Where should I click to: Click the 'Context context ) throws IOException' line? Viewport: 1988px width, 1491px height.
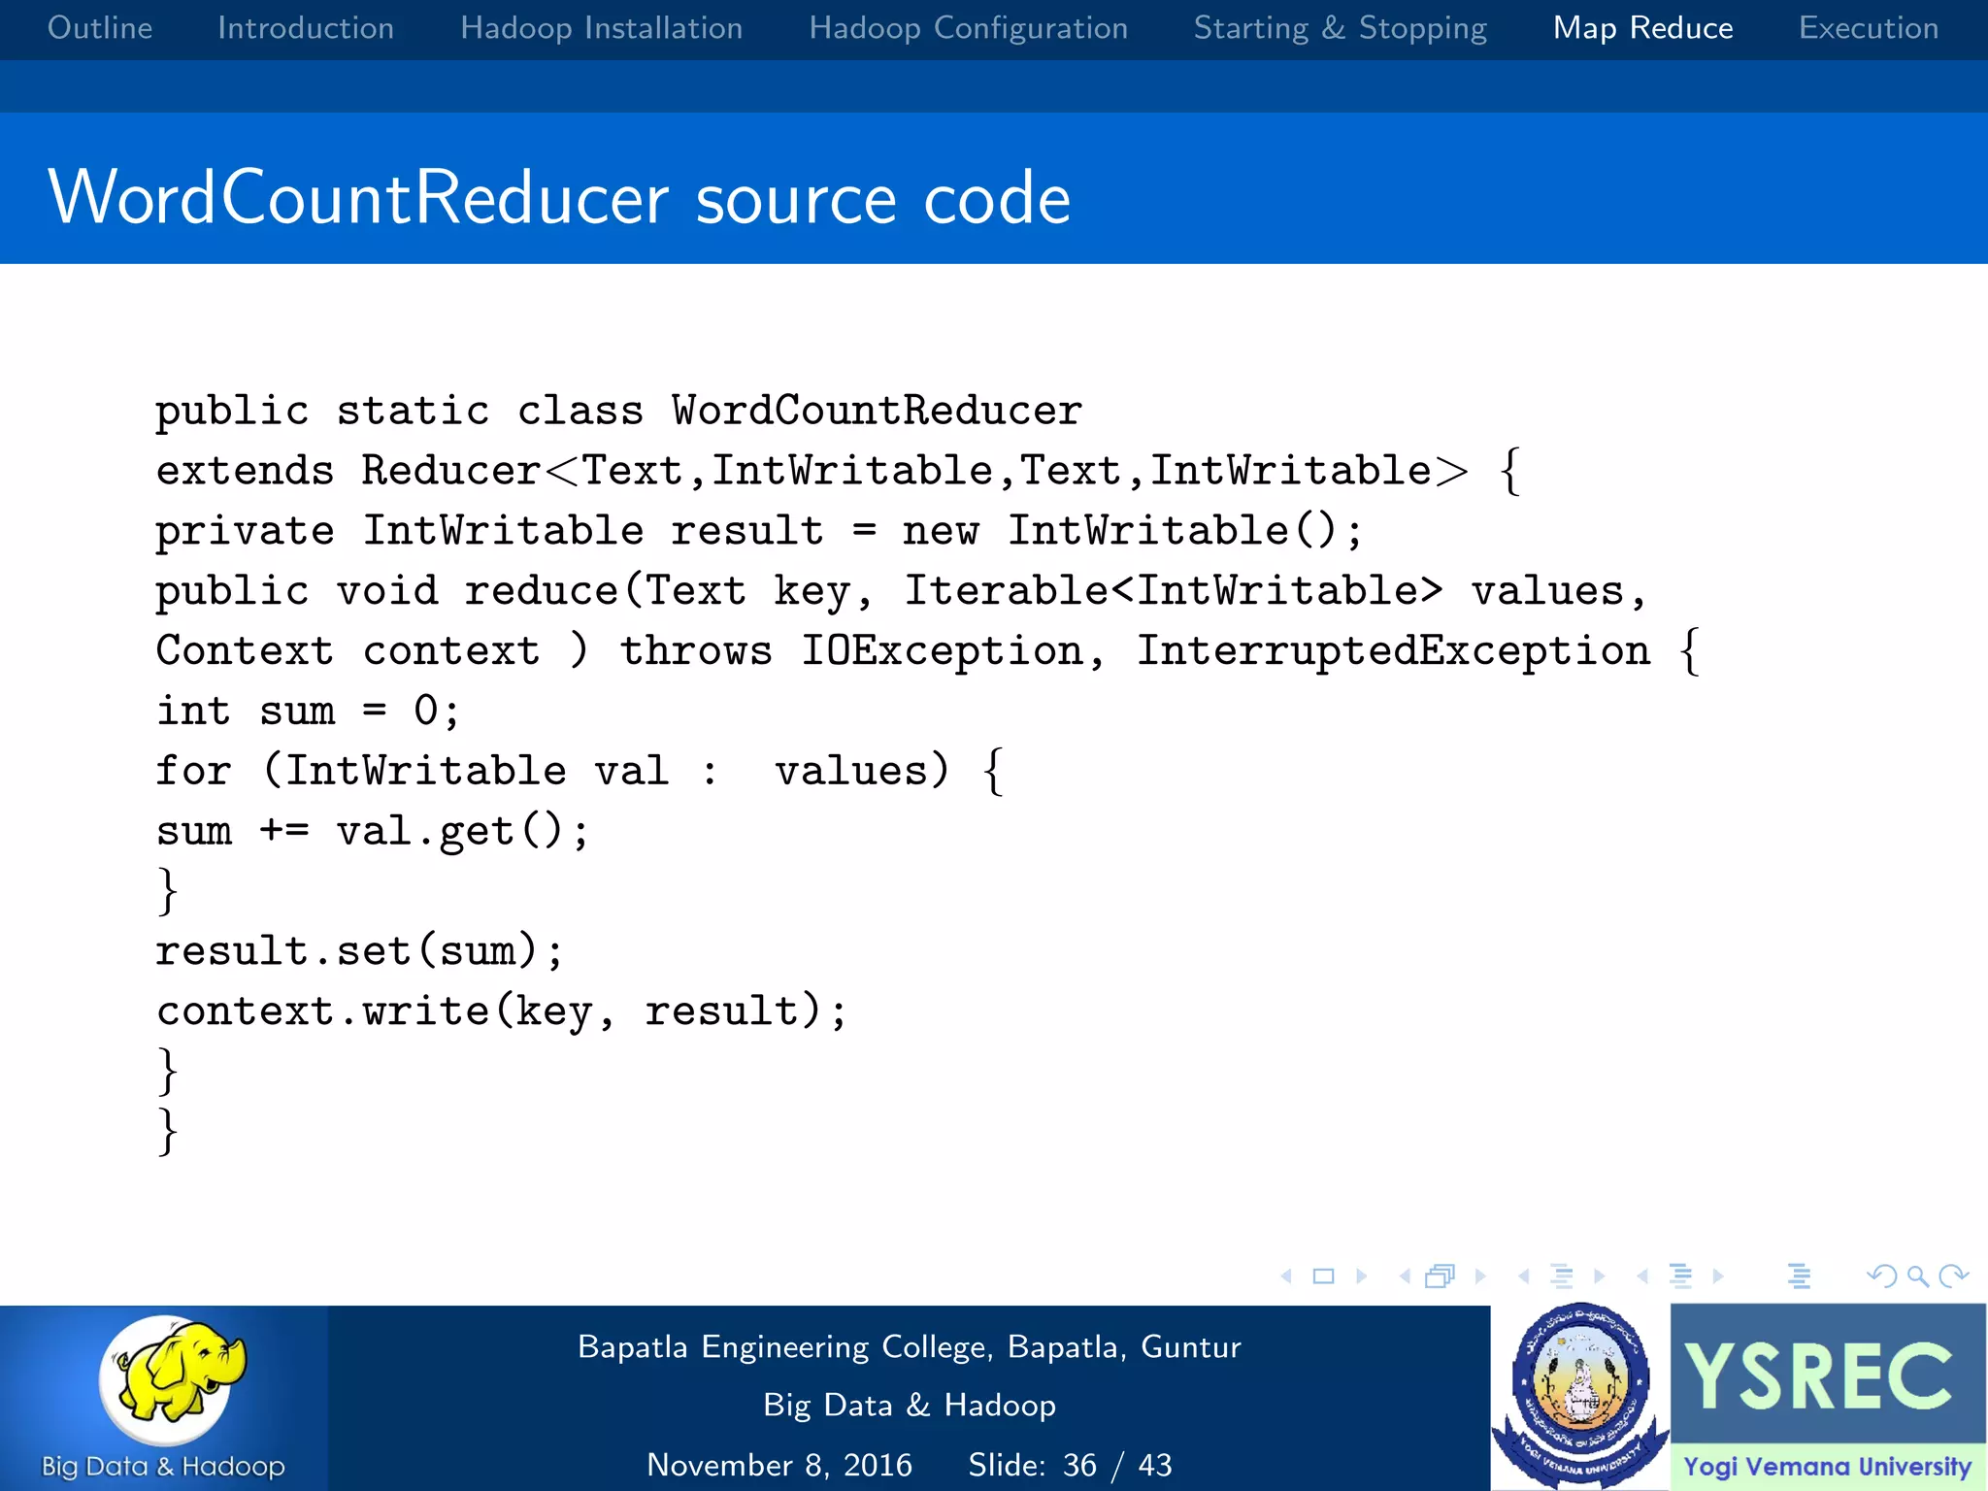coord(928,652)
